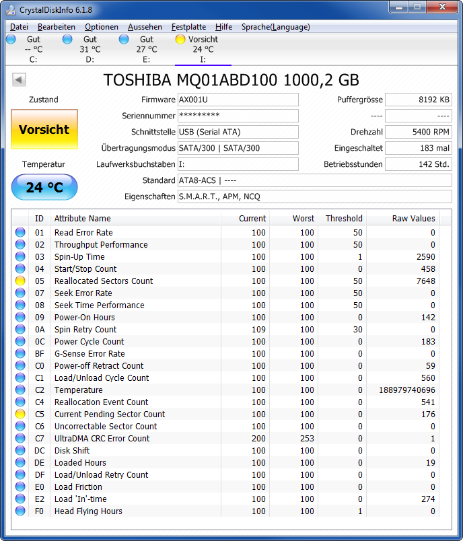
Task: Open the Datei menu
Action: click(19, 27)
